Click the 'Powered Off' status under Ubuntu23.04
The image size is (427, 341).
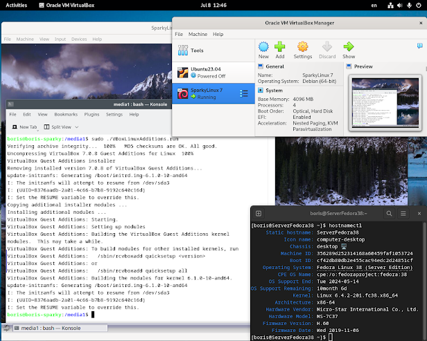click(211, 76)
